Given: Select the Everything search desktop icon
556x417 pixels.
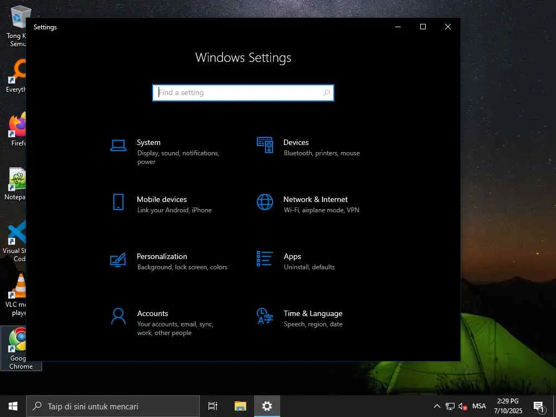Looking at the screenshot, I should 16,76.
